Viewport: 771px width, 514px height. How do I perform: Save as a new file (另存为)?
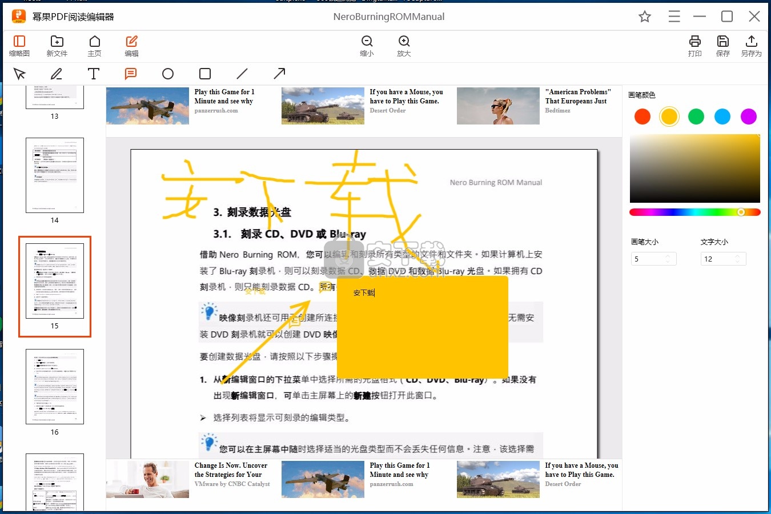pos(752,46)
